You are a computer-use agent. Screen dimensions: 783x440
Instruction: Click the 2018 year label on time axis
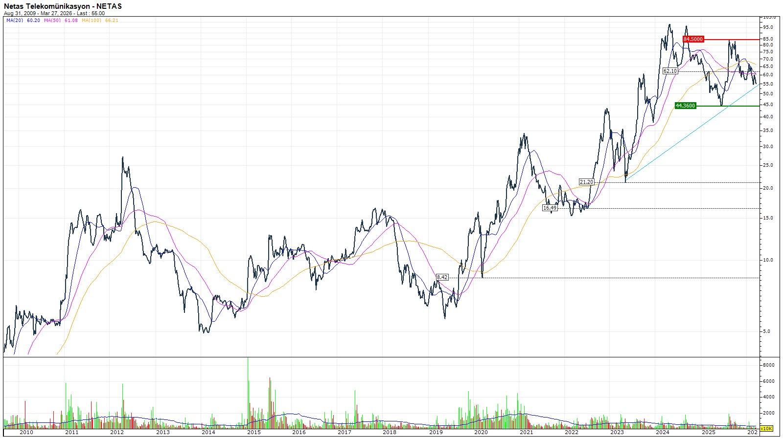pyautogui.click(x=390, y=432)
